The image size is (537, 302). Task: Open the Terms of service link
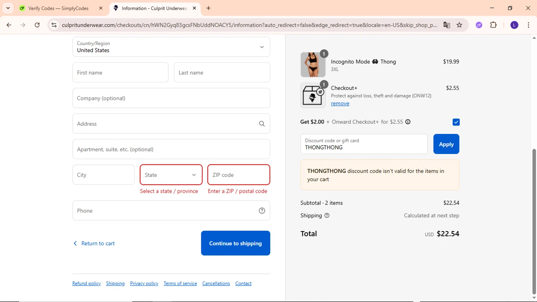(180, 283)
